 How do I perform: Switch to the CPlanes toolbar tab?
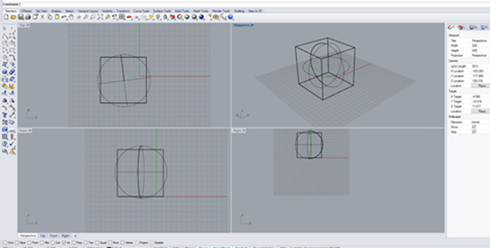(26, 11)
